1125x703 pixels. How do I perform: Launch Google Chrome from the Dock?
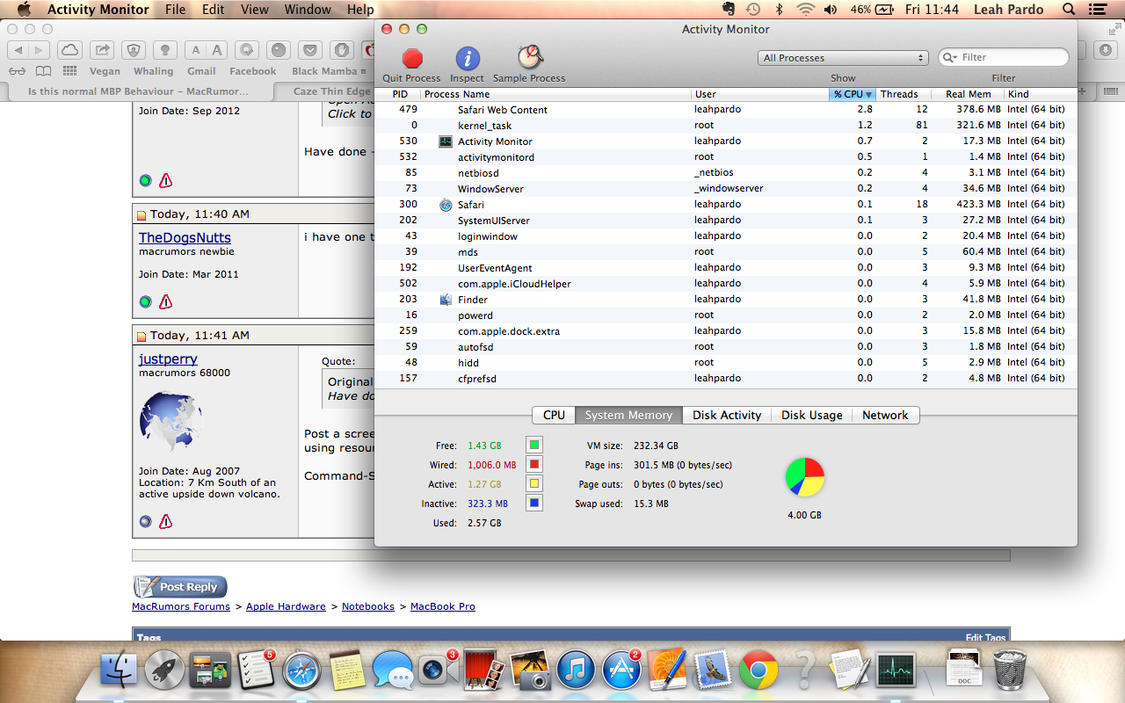(x=758, y=671)
